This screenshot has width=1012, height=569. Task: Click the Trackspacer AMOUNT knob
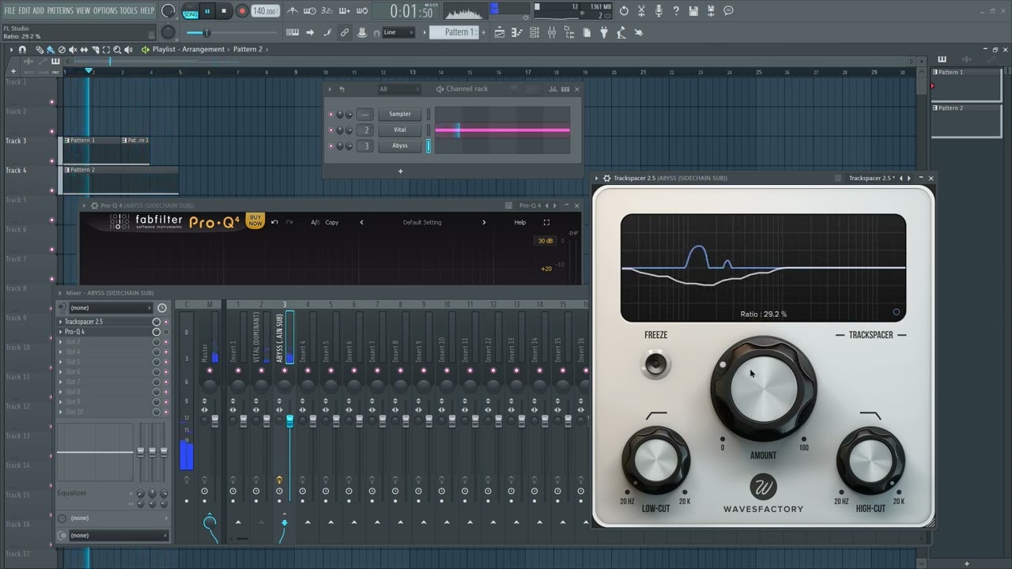pos(764,388)
